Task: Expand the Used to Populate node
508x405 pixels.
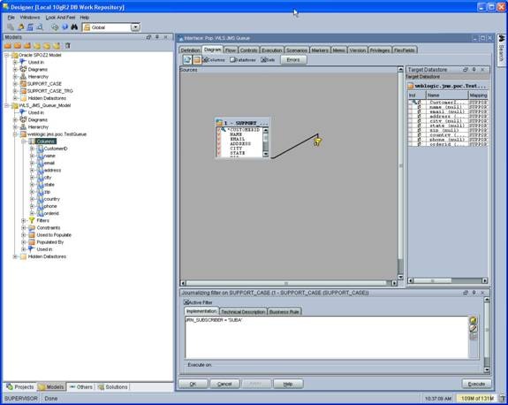Action: [24, 234]
